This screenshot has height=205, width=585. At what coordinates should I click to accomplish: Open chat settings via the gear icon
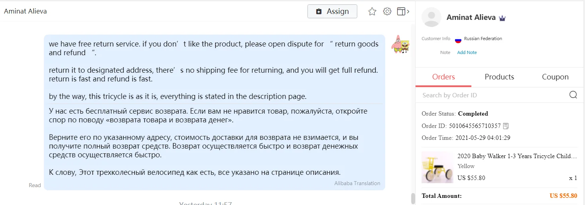pyautogui.click(x=387, y=12)
